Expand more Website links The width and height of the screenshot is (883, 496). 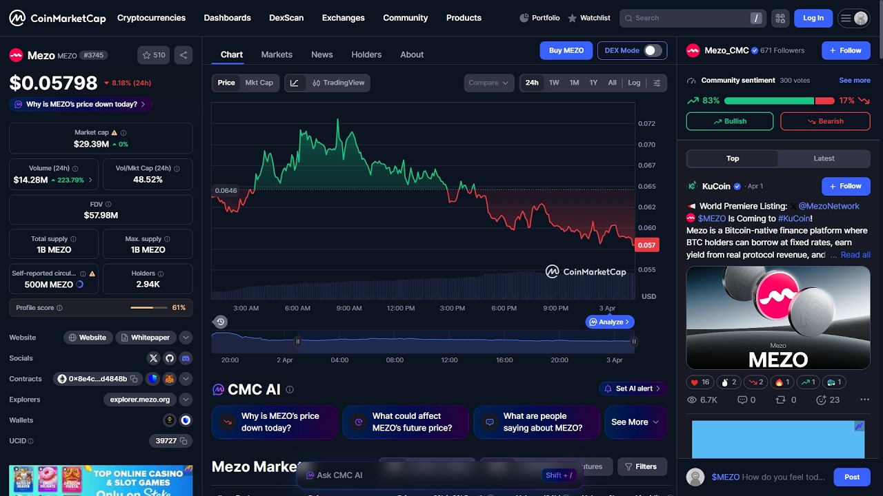186,338
